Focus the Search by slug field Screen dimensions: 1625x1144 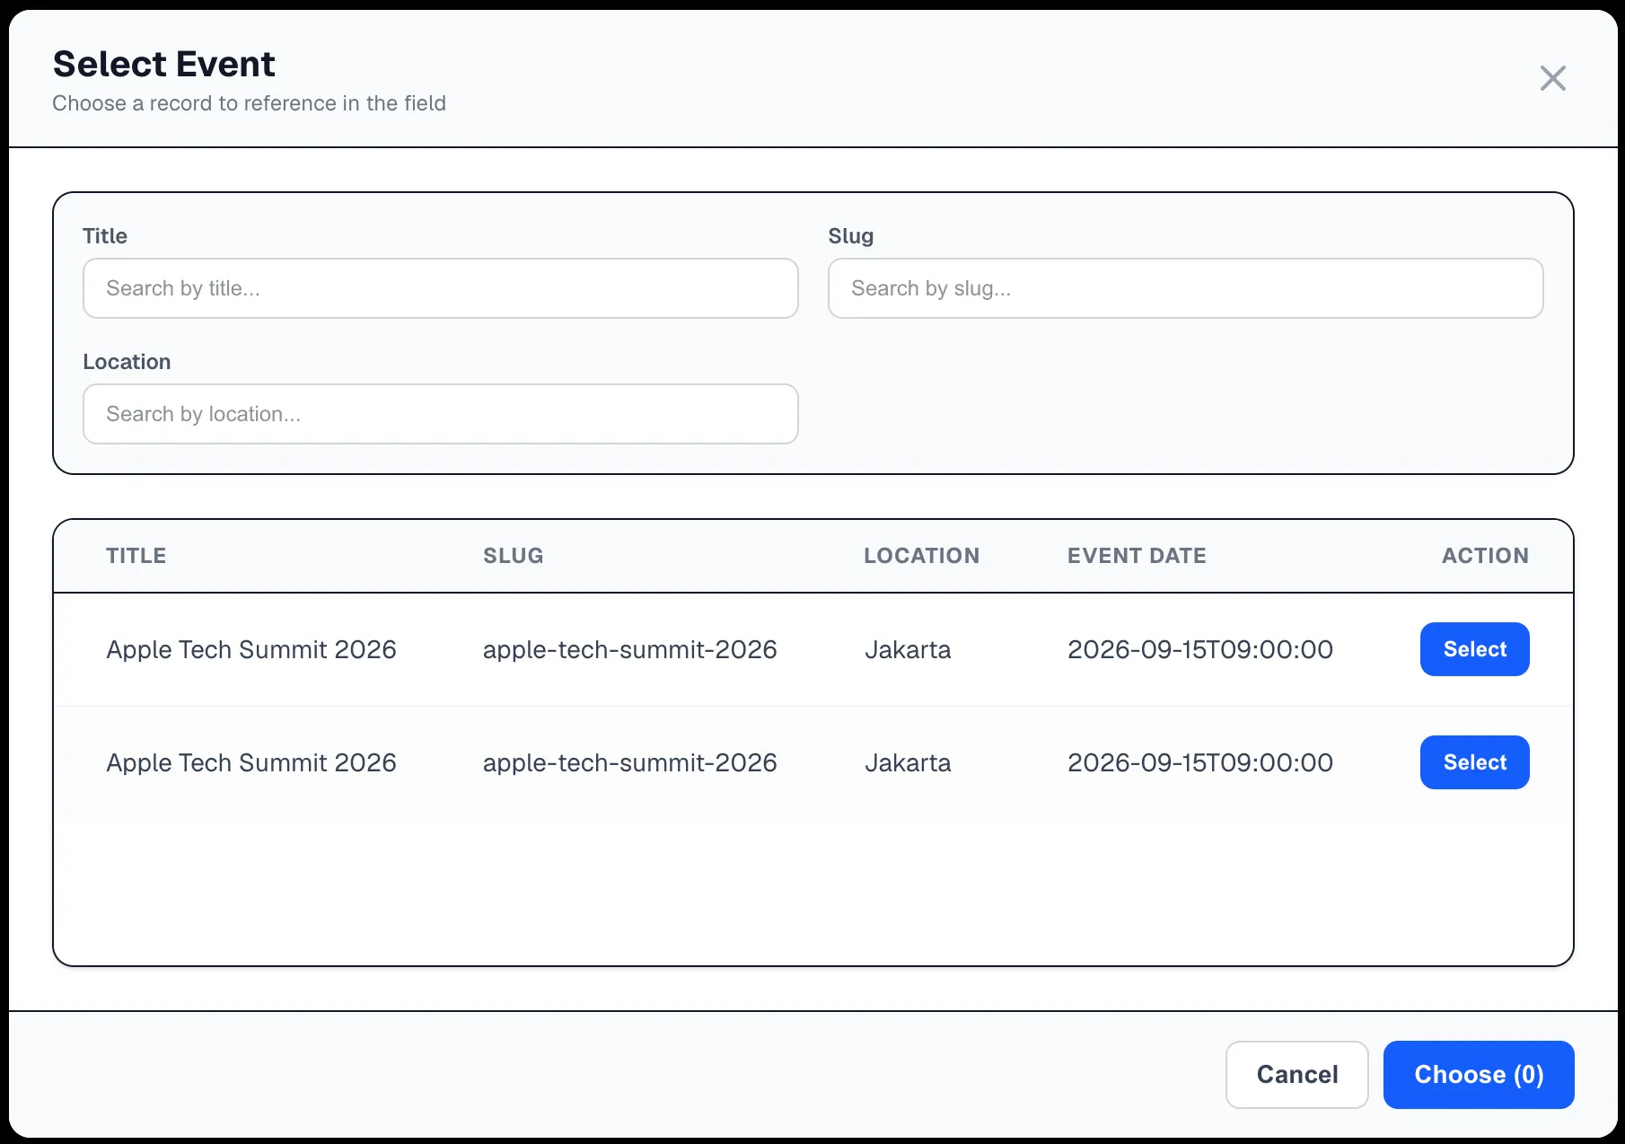(1185, 288)
